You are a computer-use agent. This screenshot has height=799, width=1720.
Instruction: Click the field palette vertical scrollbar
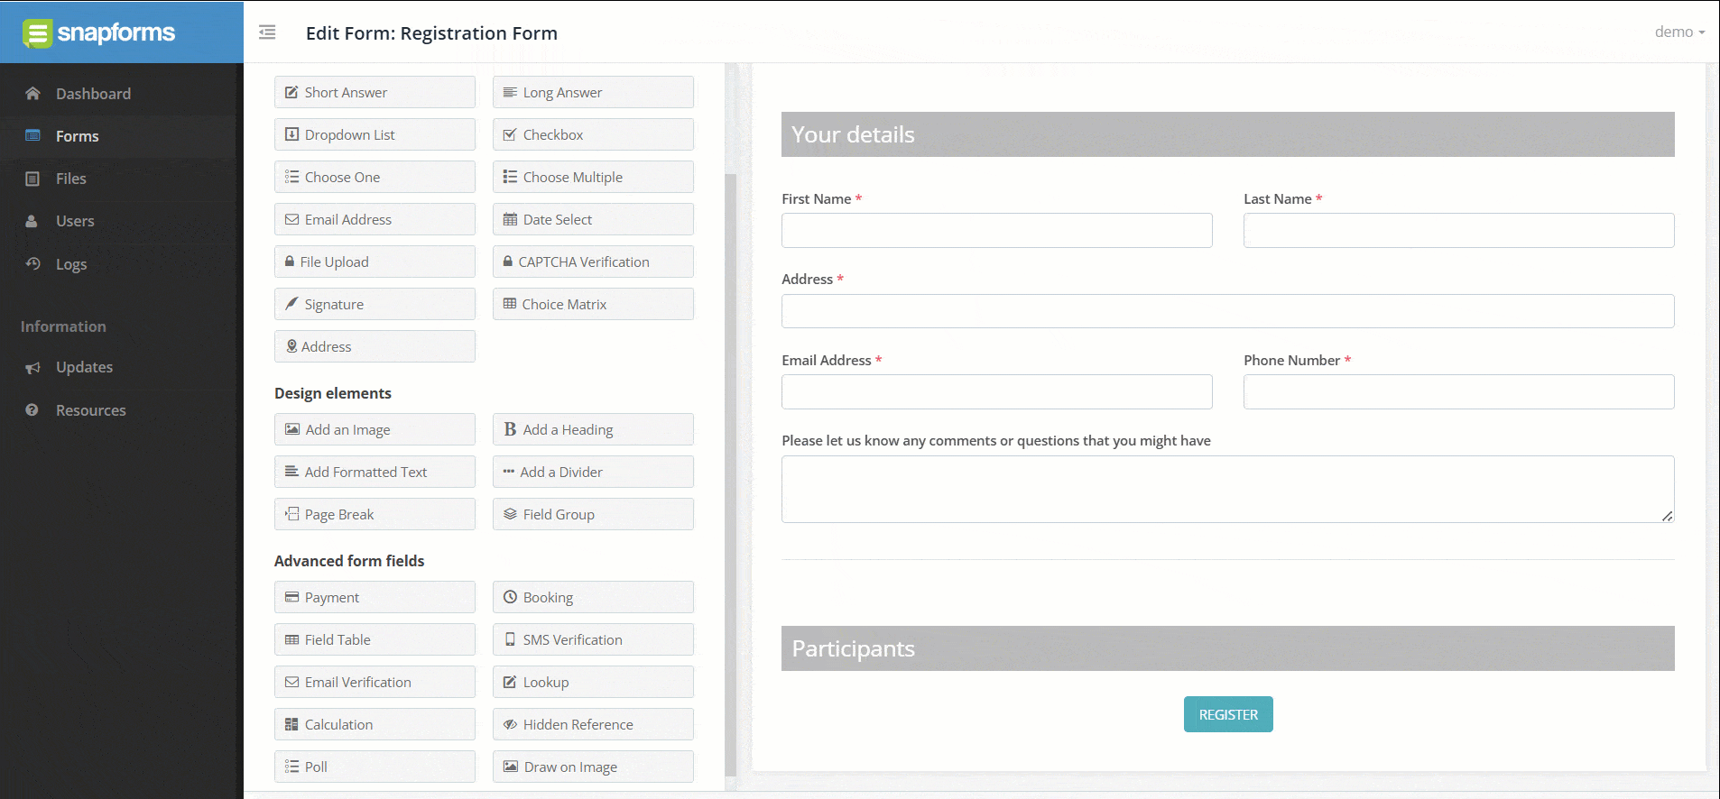coord(731,473)
